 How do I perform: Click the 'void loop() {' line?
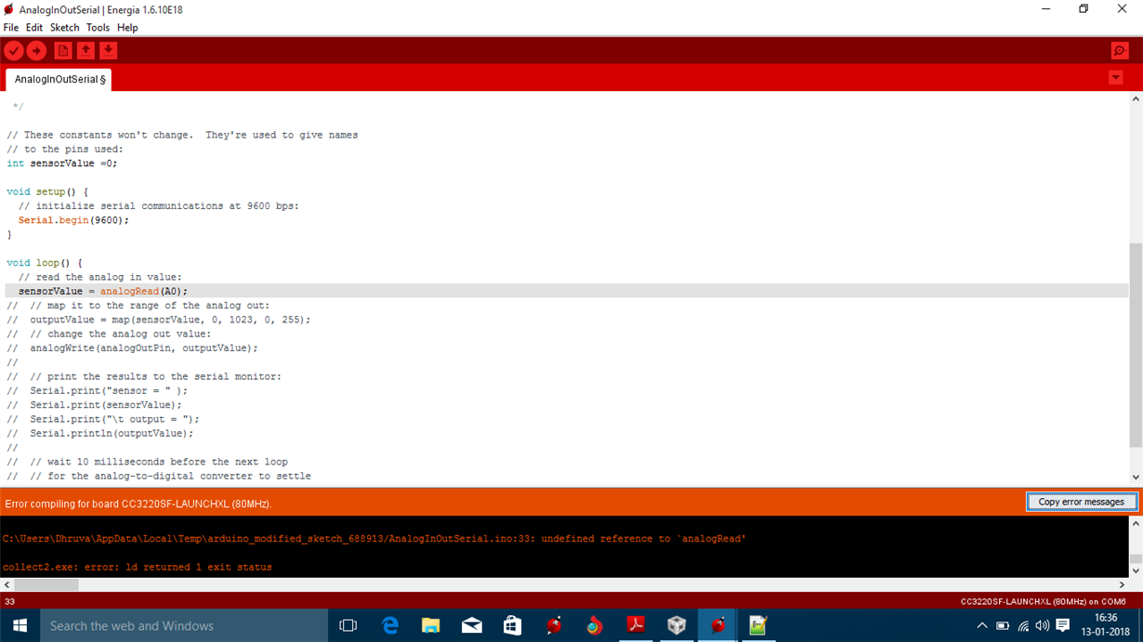[45, 263]
